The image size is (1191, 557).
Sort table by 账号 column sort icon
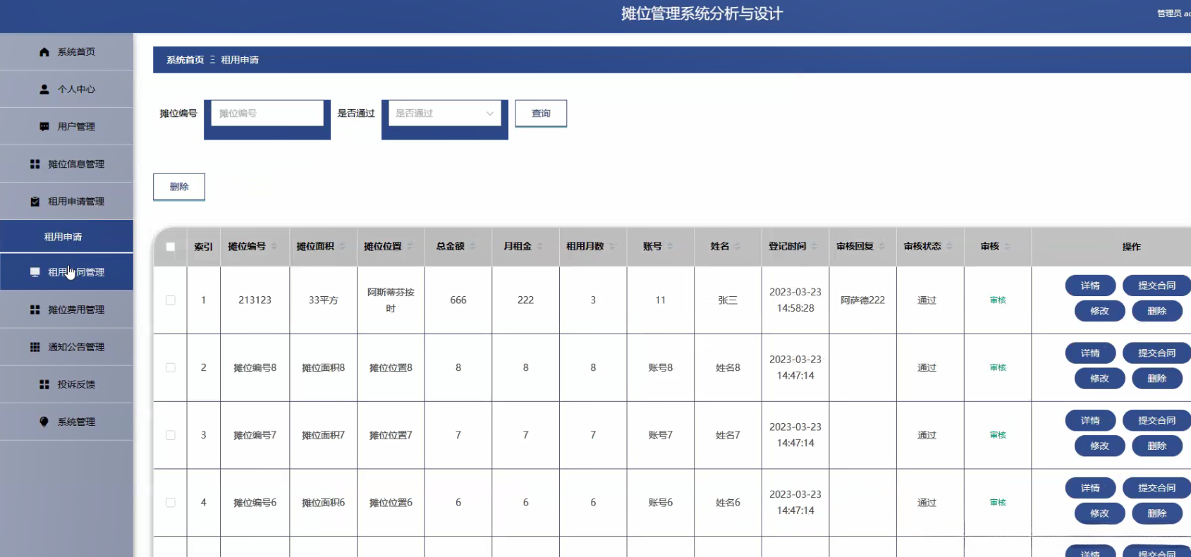click(670, 246)
